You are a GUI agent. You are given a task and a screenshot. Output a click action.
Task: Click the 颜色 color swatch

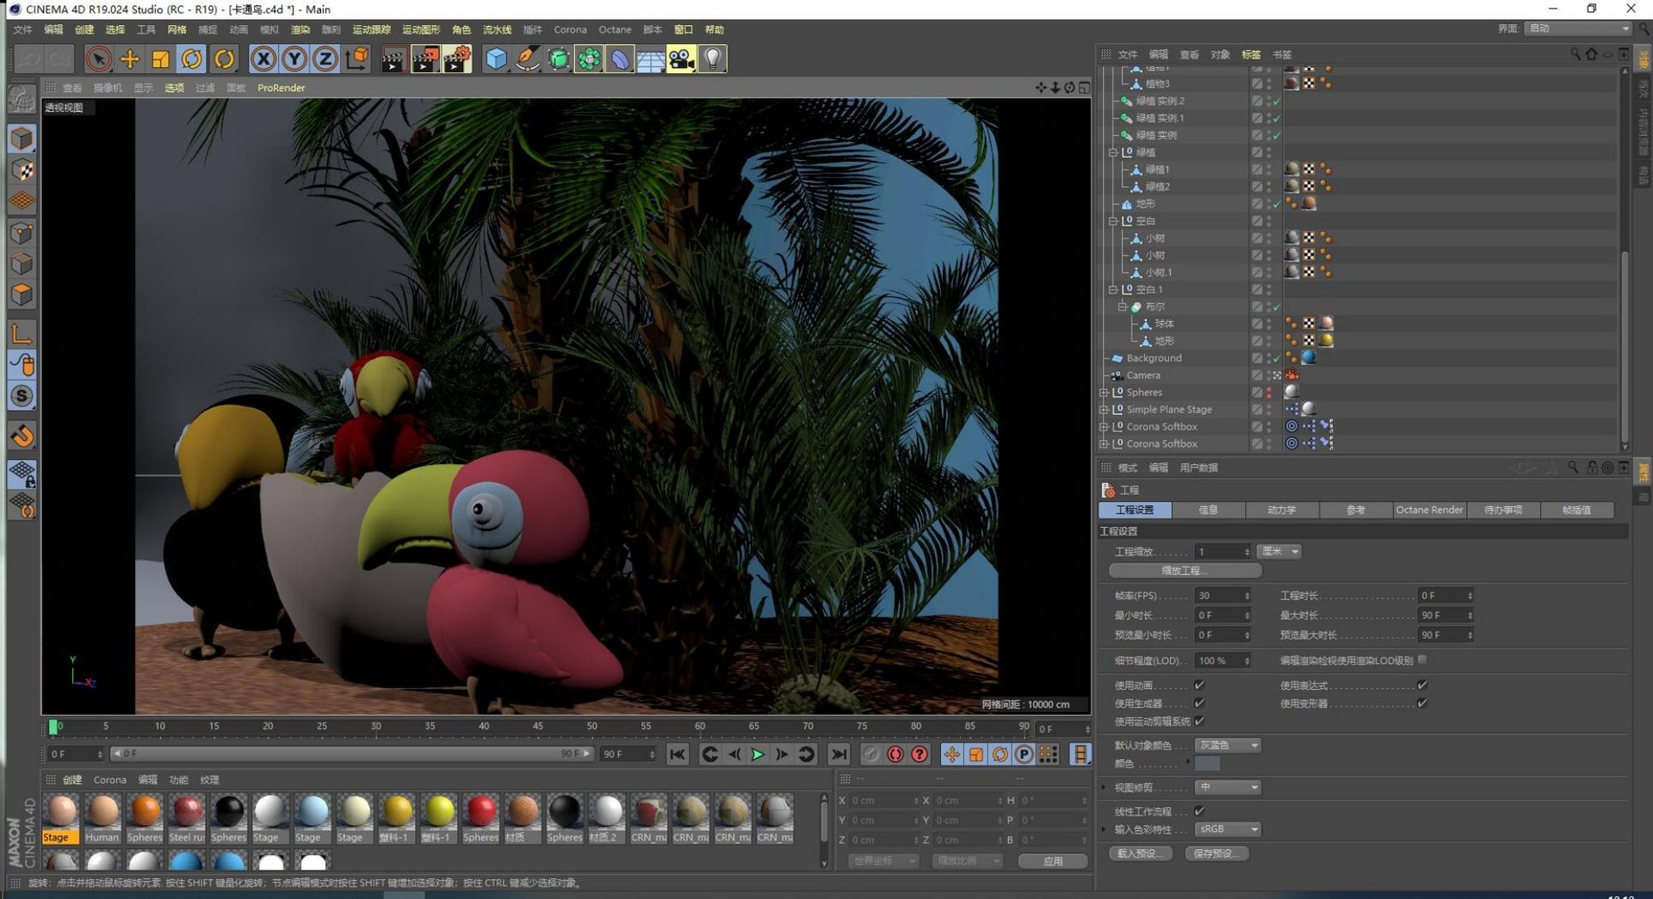tap(1207, 765)
